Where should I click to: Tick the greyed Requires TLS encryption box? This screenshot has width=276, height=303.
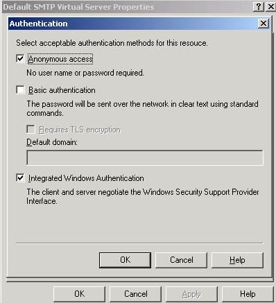point(31,129)
